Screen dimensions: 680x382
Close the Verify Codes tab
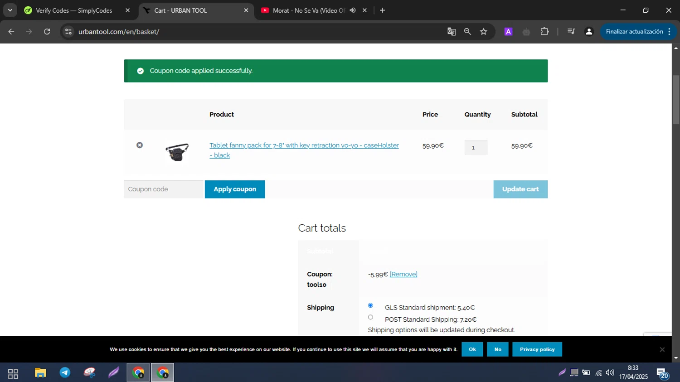[127, 10]
